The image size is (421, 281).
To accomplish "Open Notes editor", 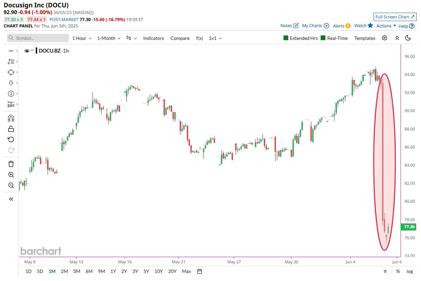I will pos(289,26).
